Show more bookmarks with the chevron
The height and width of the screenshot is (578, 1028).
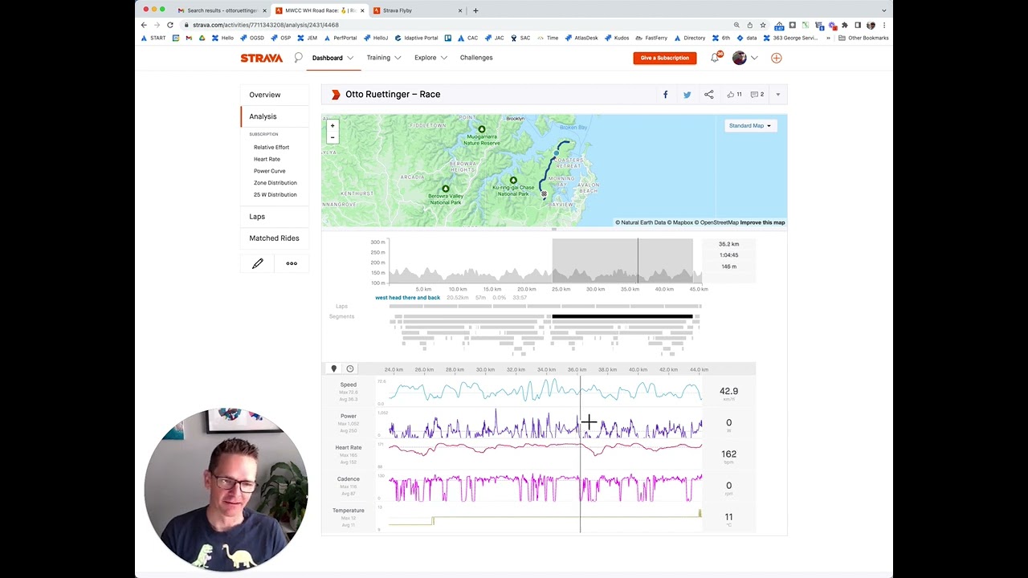click(x=828, y=38)
